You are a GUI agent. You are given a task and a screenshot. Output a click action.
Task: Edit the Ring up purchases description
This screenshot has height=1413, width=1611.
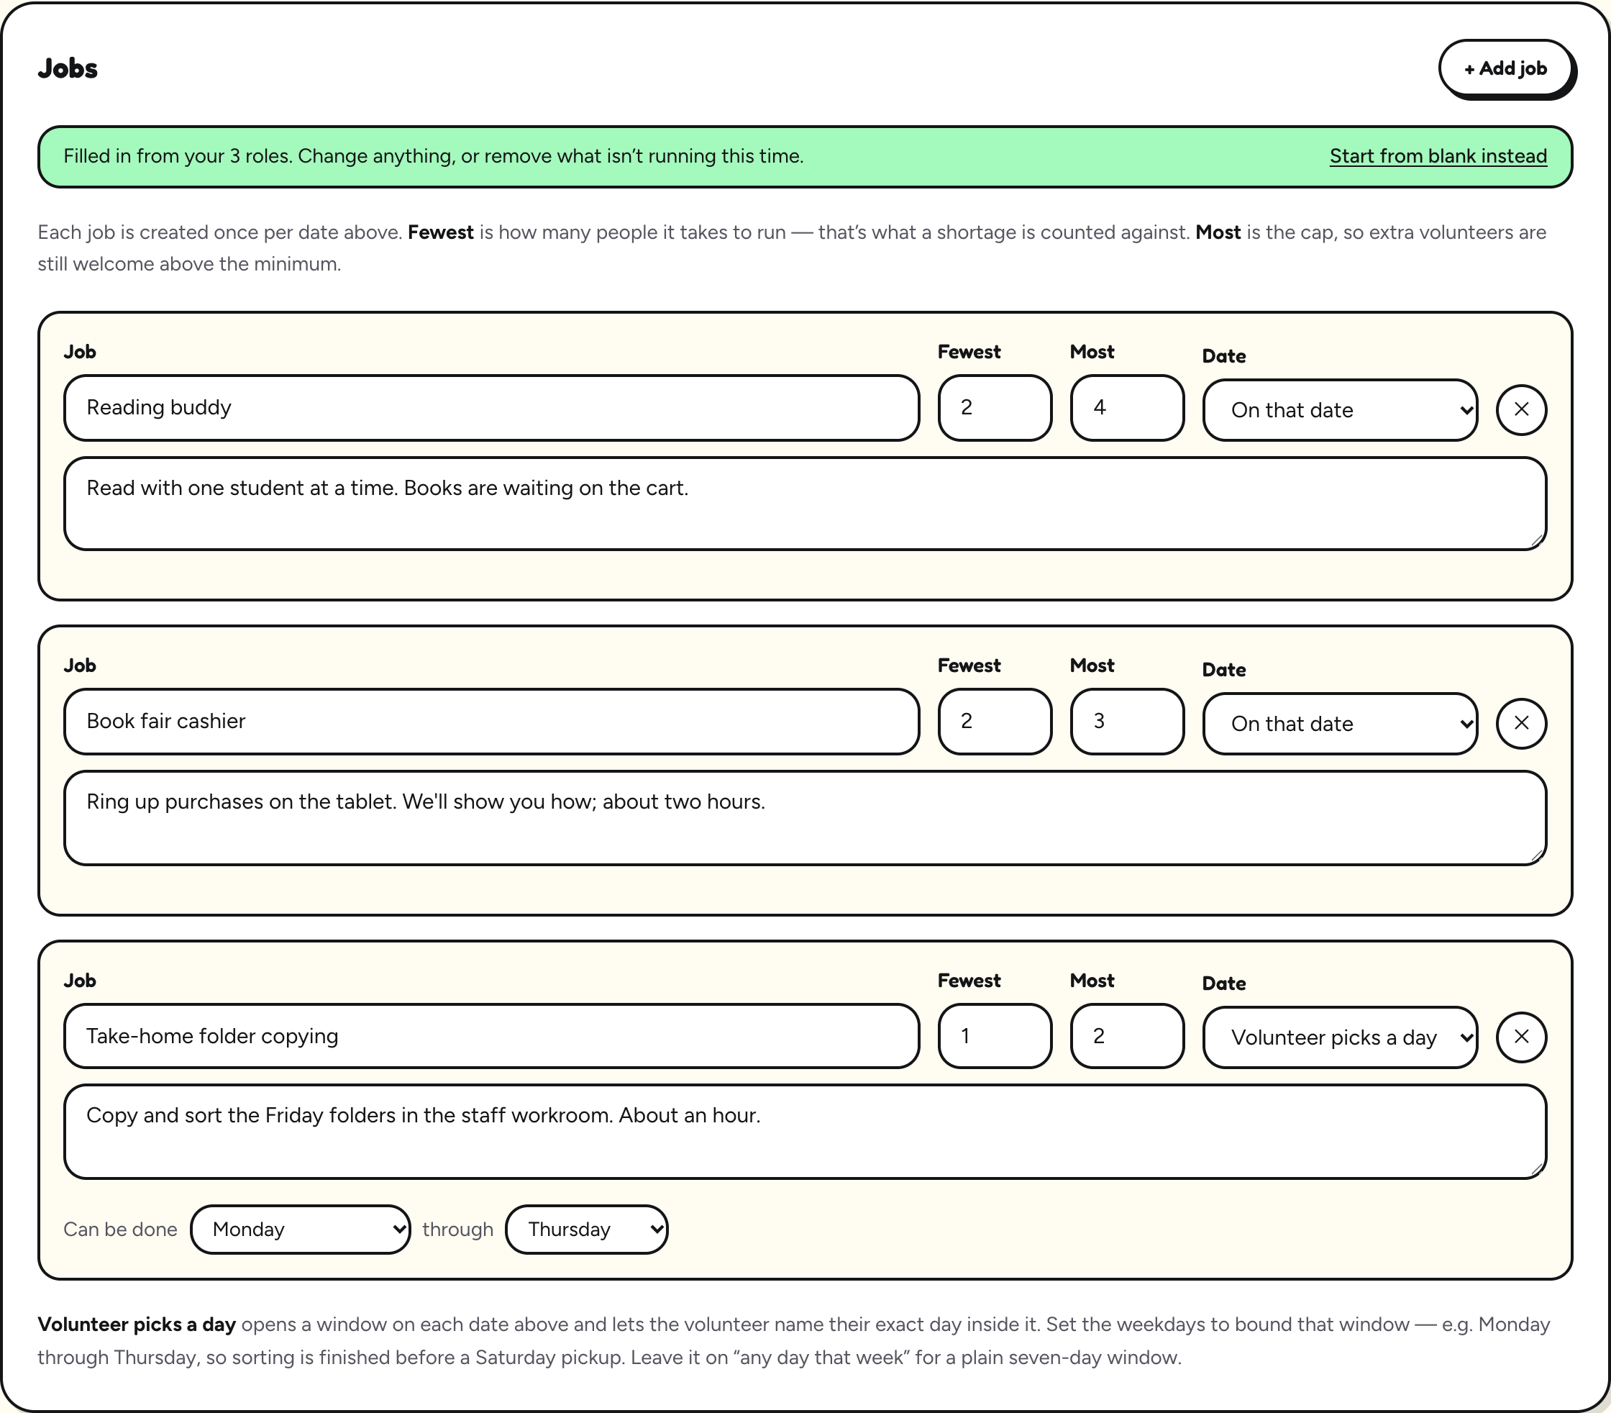tap(805, 818)
